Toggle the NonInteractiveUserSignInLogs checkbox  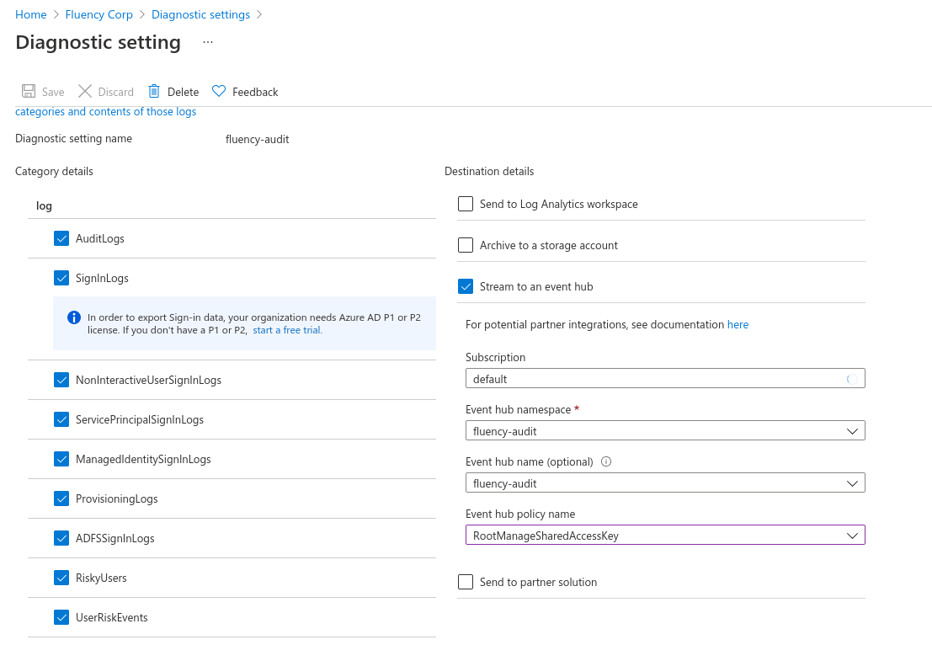pyautogui.click(x=61, y=380)
